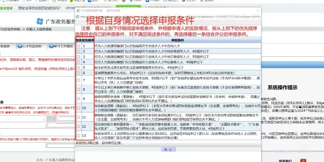The width and height of the screenshot is (324, 162).
Task: Click help icon on 人才引进信息 tab
Action: [20, 46]
